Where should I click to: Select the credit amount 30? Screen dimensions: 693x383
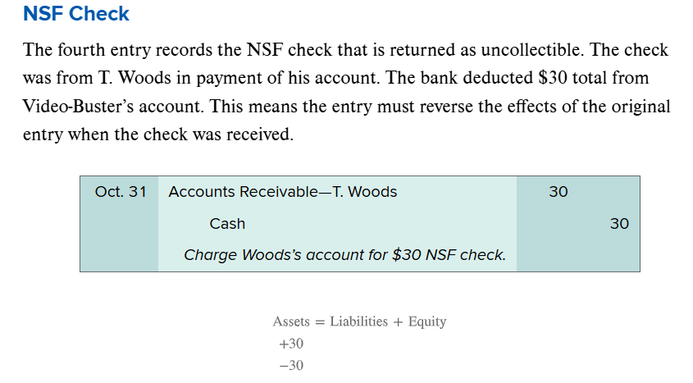tap(619, 224)
